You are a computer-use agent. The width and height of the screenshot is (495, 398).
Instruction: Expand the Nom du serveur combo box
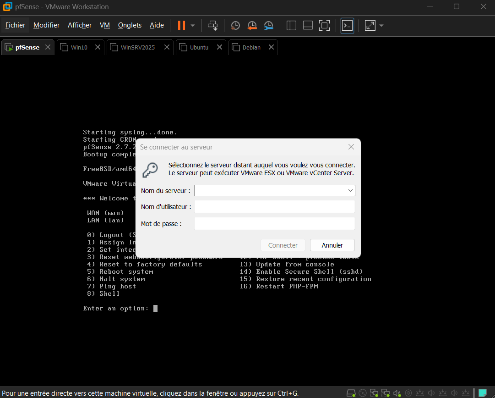coord(350,190)
